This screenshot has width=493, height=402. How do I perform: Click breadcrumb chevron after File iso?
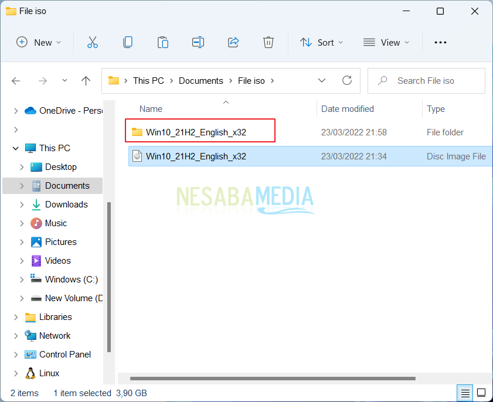click(272, 81)
